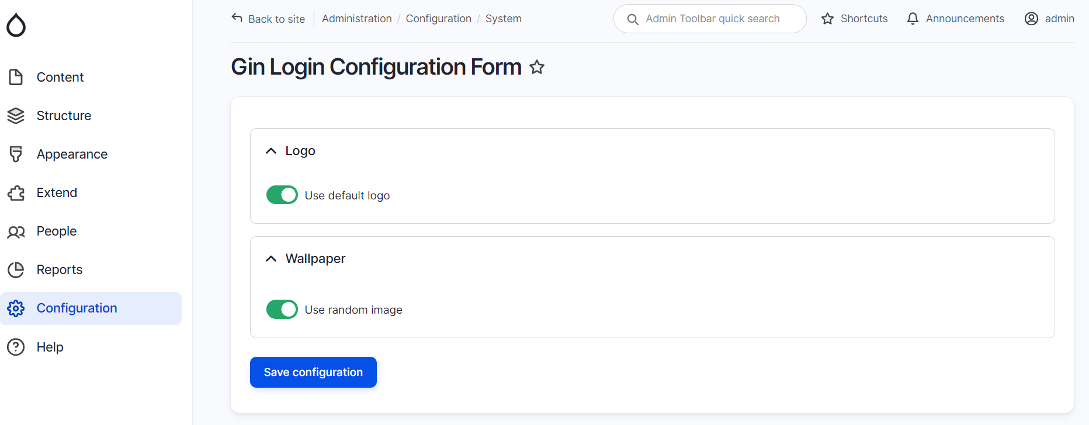Image resolution: width=1089 pixels, height=425 pixels.
Task: Turn off Use random image toggle
Action: 282,309
